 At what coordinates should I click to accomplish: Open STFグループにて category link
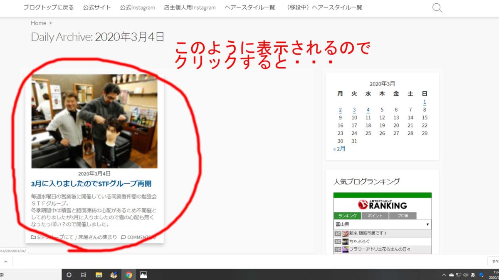pyautogui.click(x=55, y=237)
